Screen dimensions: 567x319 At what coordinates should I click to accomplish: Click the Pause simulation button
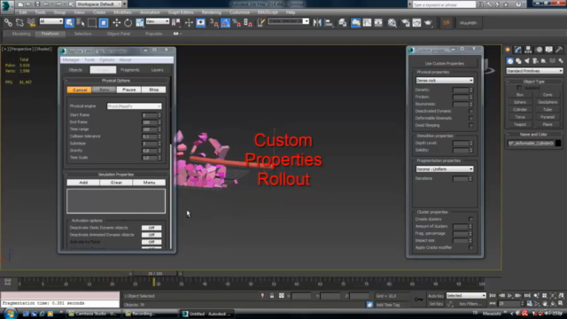point(128,89)
